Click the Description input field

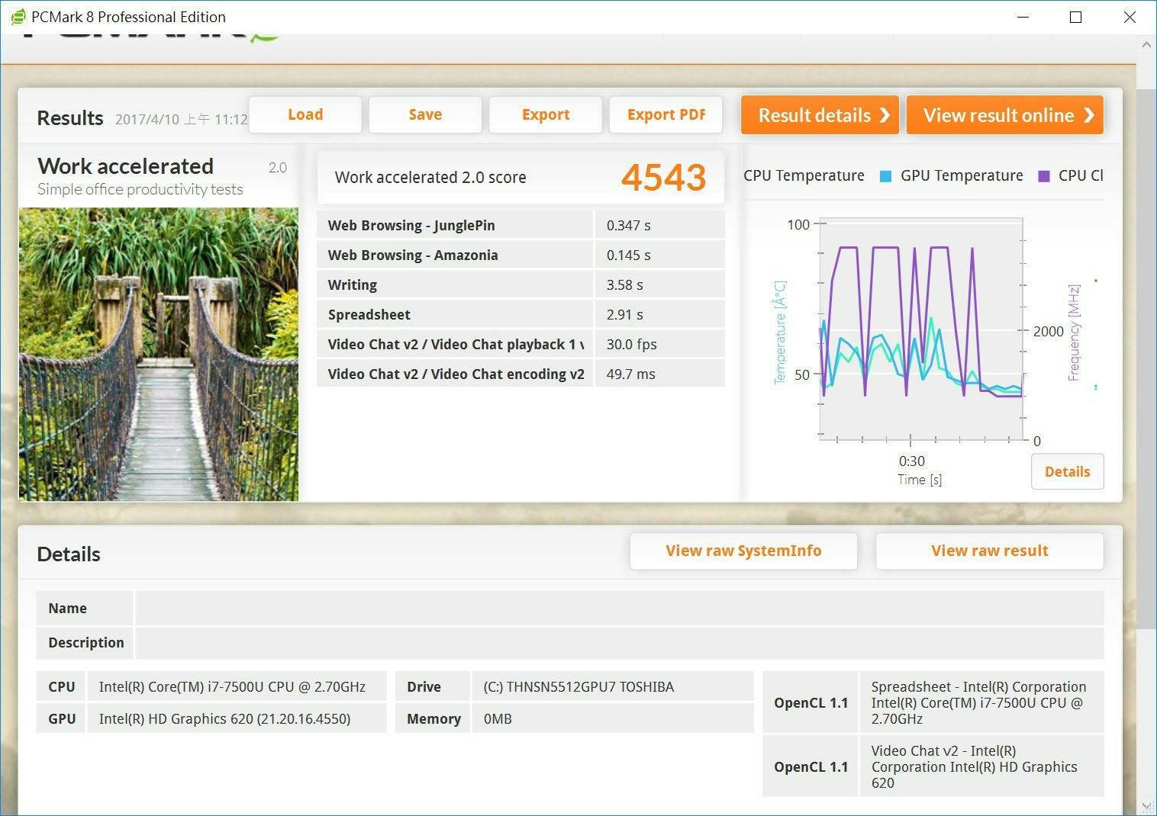pos(618,642)
